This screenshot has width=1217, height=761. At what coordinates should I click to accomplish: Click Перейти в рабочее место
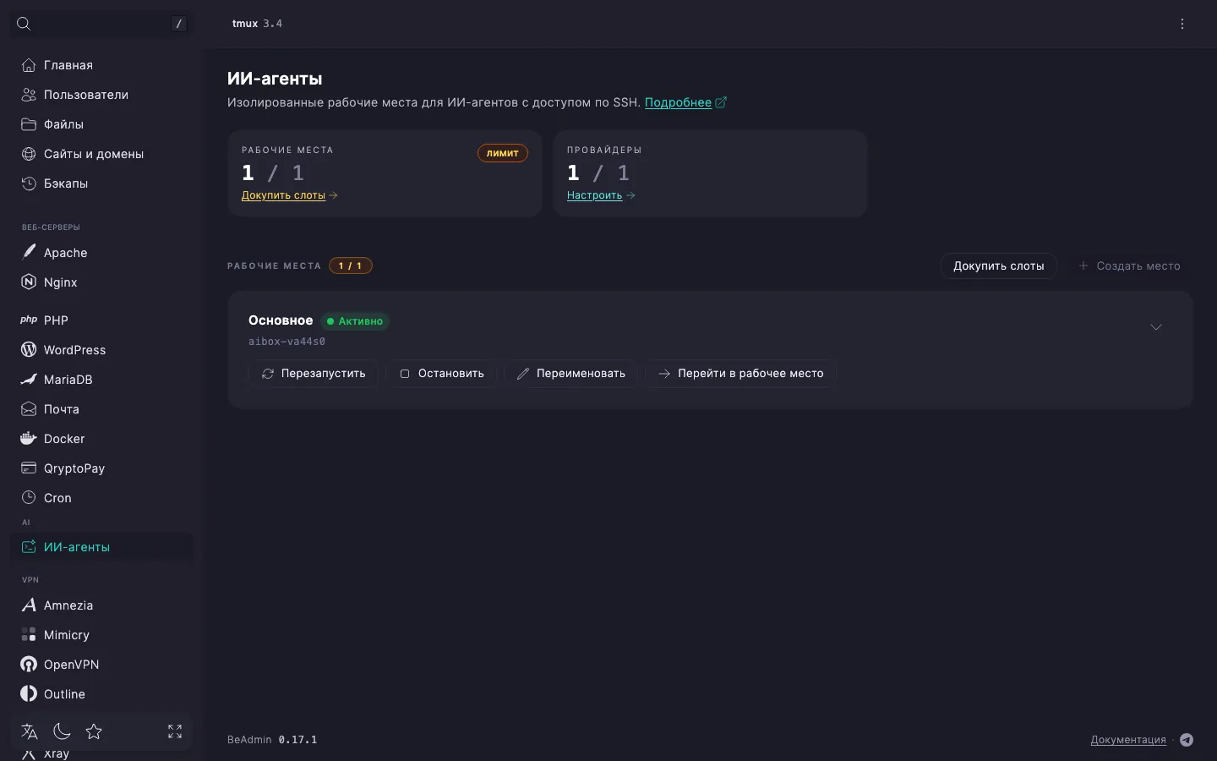[741, 374]
